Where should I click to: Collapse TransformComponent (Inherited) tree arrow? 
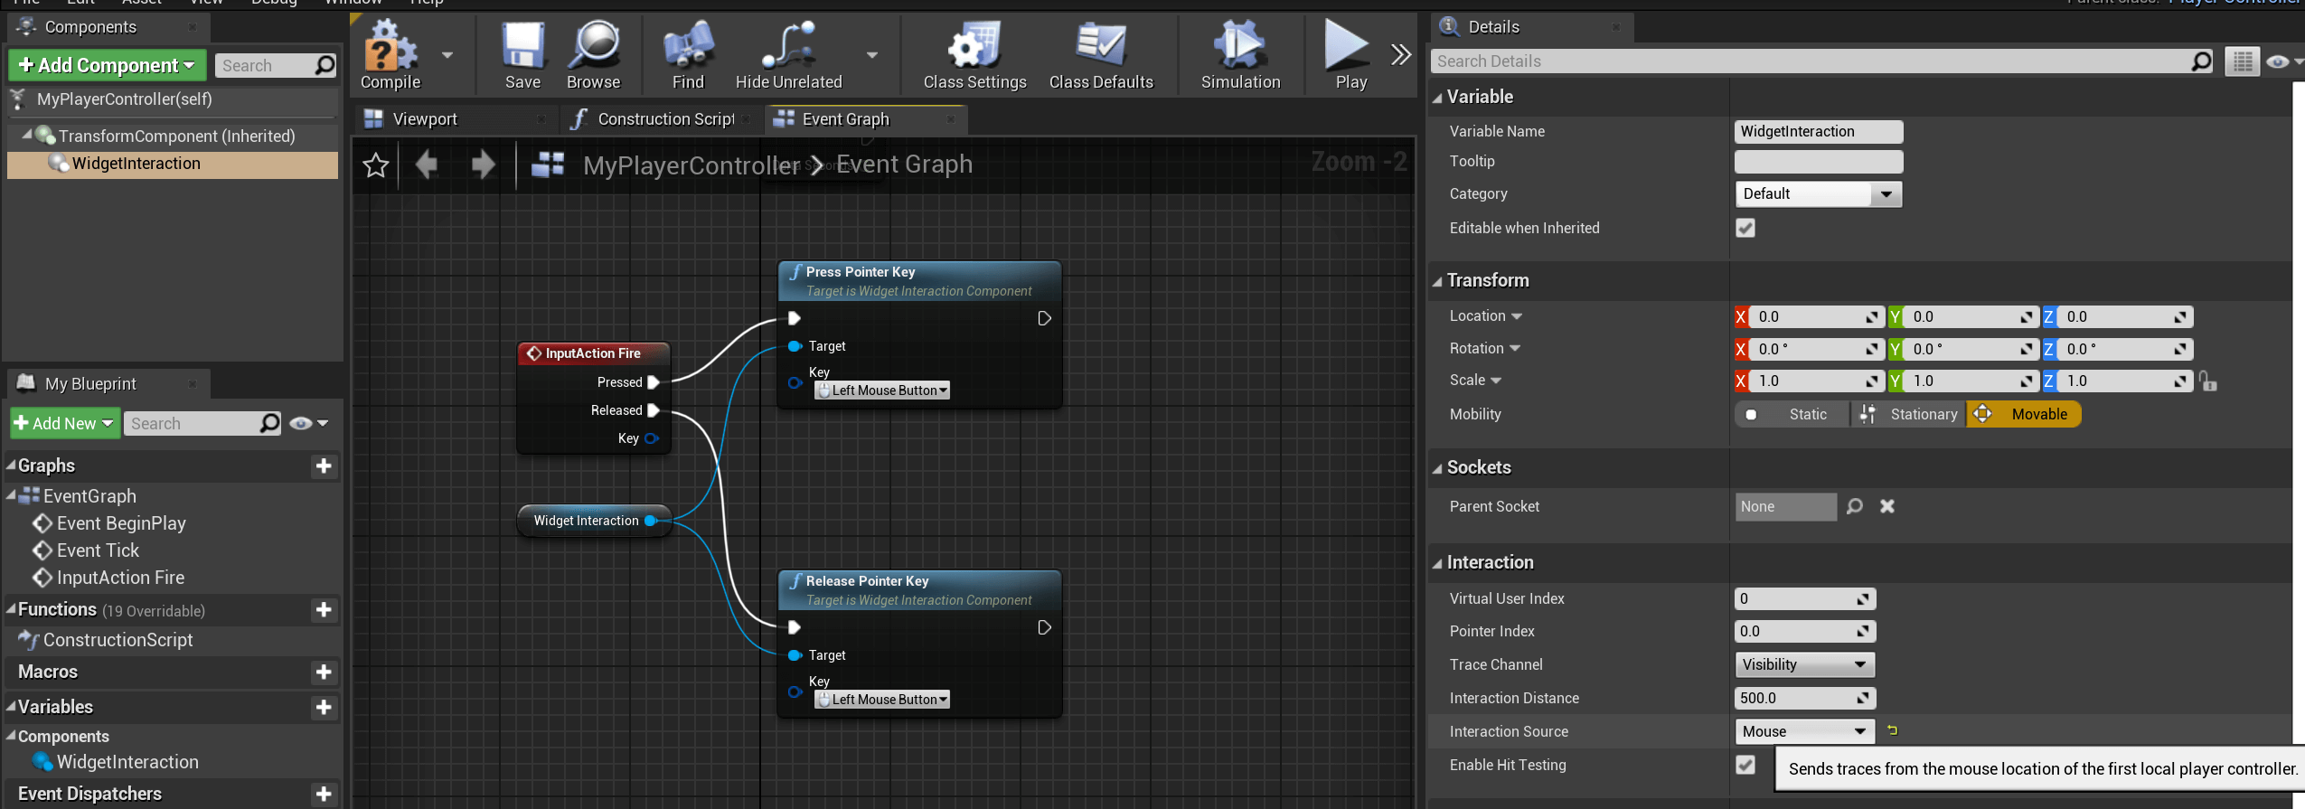click(x=27, y=135)
